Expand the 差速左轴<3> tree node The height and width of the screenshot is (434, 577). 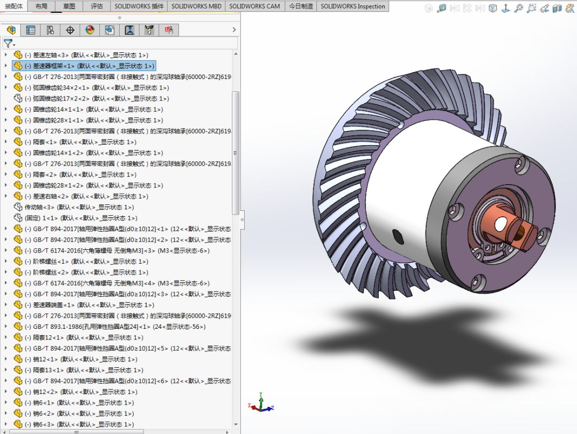pyautogui.click(x=5, y=55)
